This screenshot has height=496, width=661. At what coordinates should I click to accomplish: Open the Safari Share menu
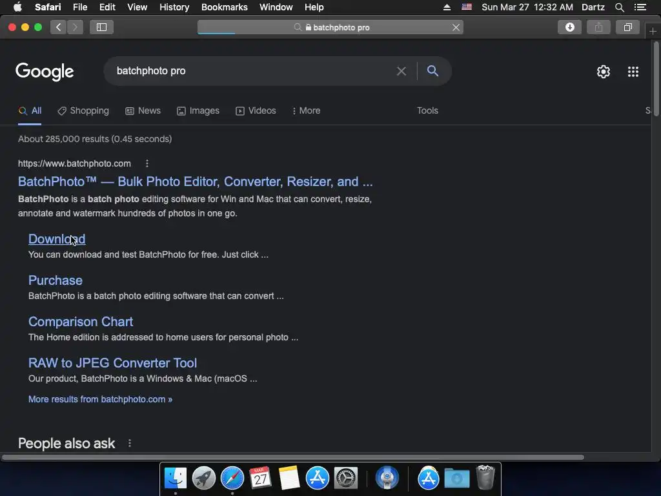click(x=598, y=27)
